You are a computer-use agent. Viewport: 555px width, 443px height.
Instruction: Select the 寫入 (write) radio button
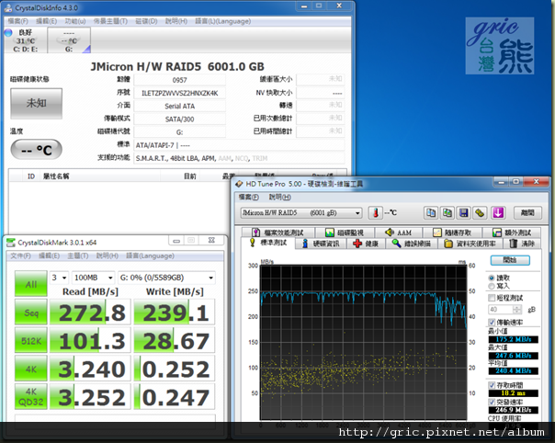(x=492, y=287)
